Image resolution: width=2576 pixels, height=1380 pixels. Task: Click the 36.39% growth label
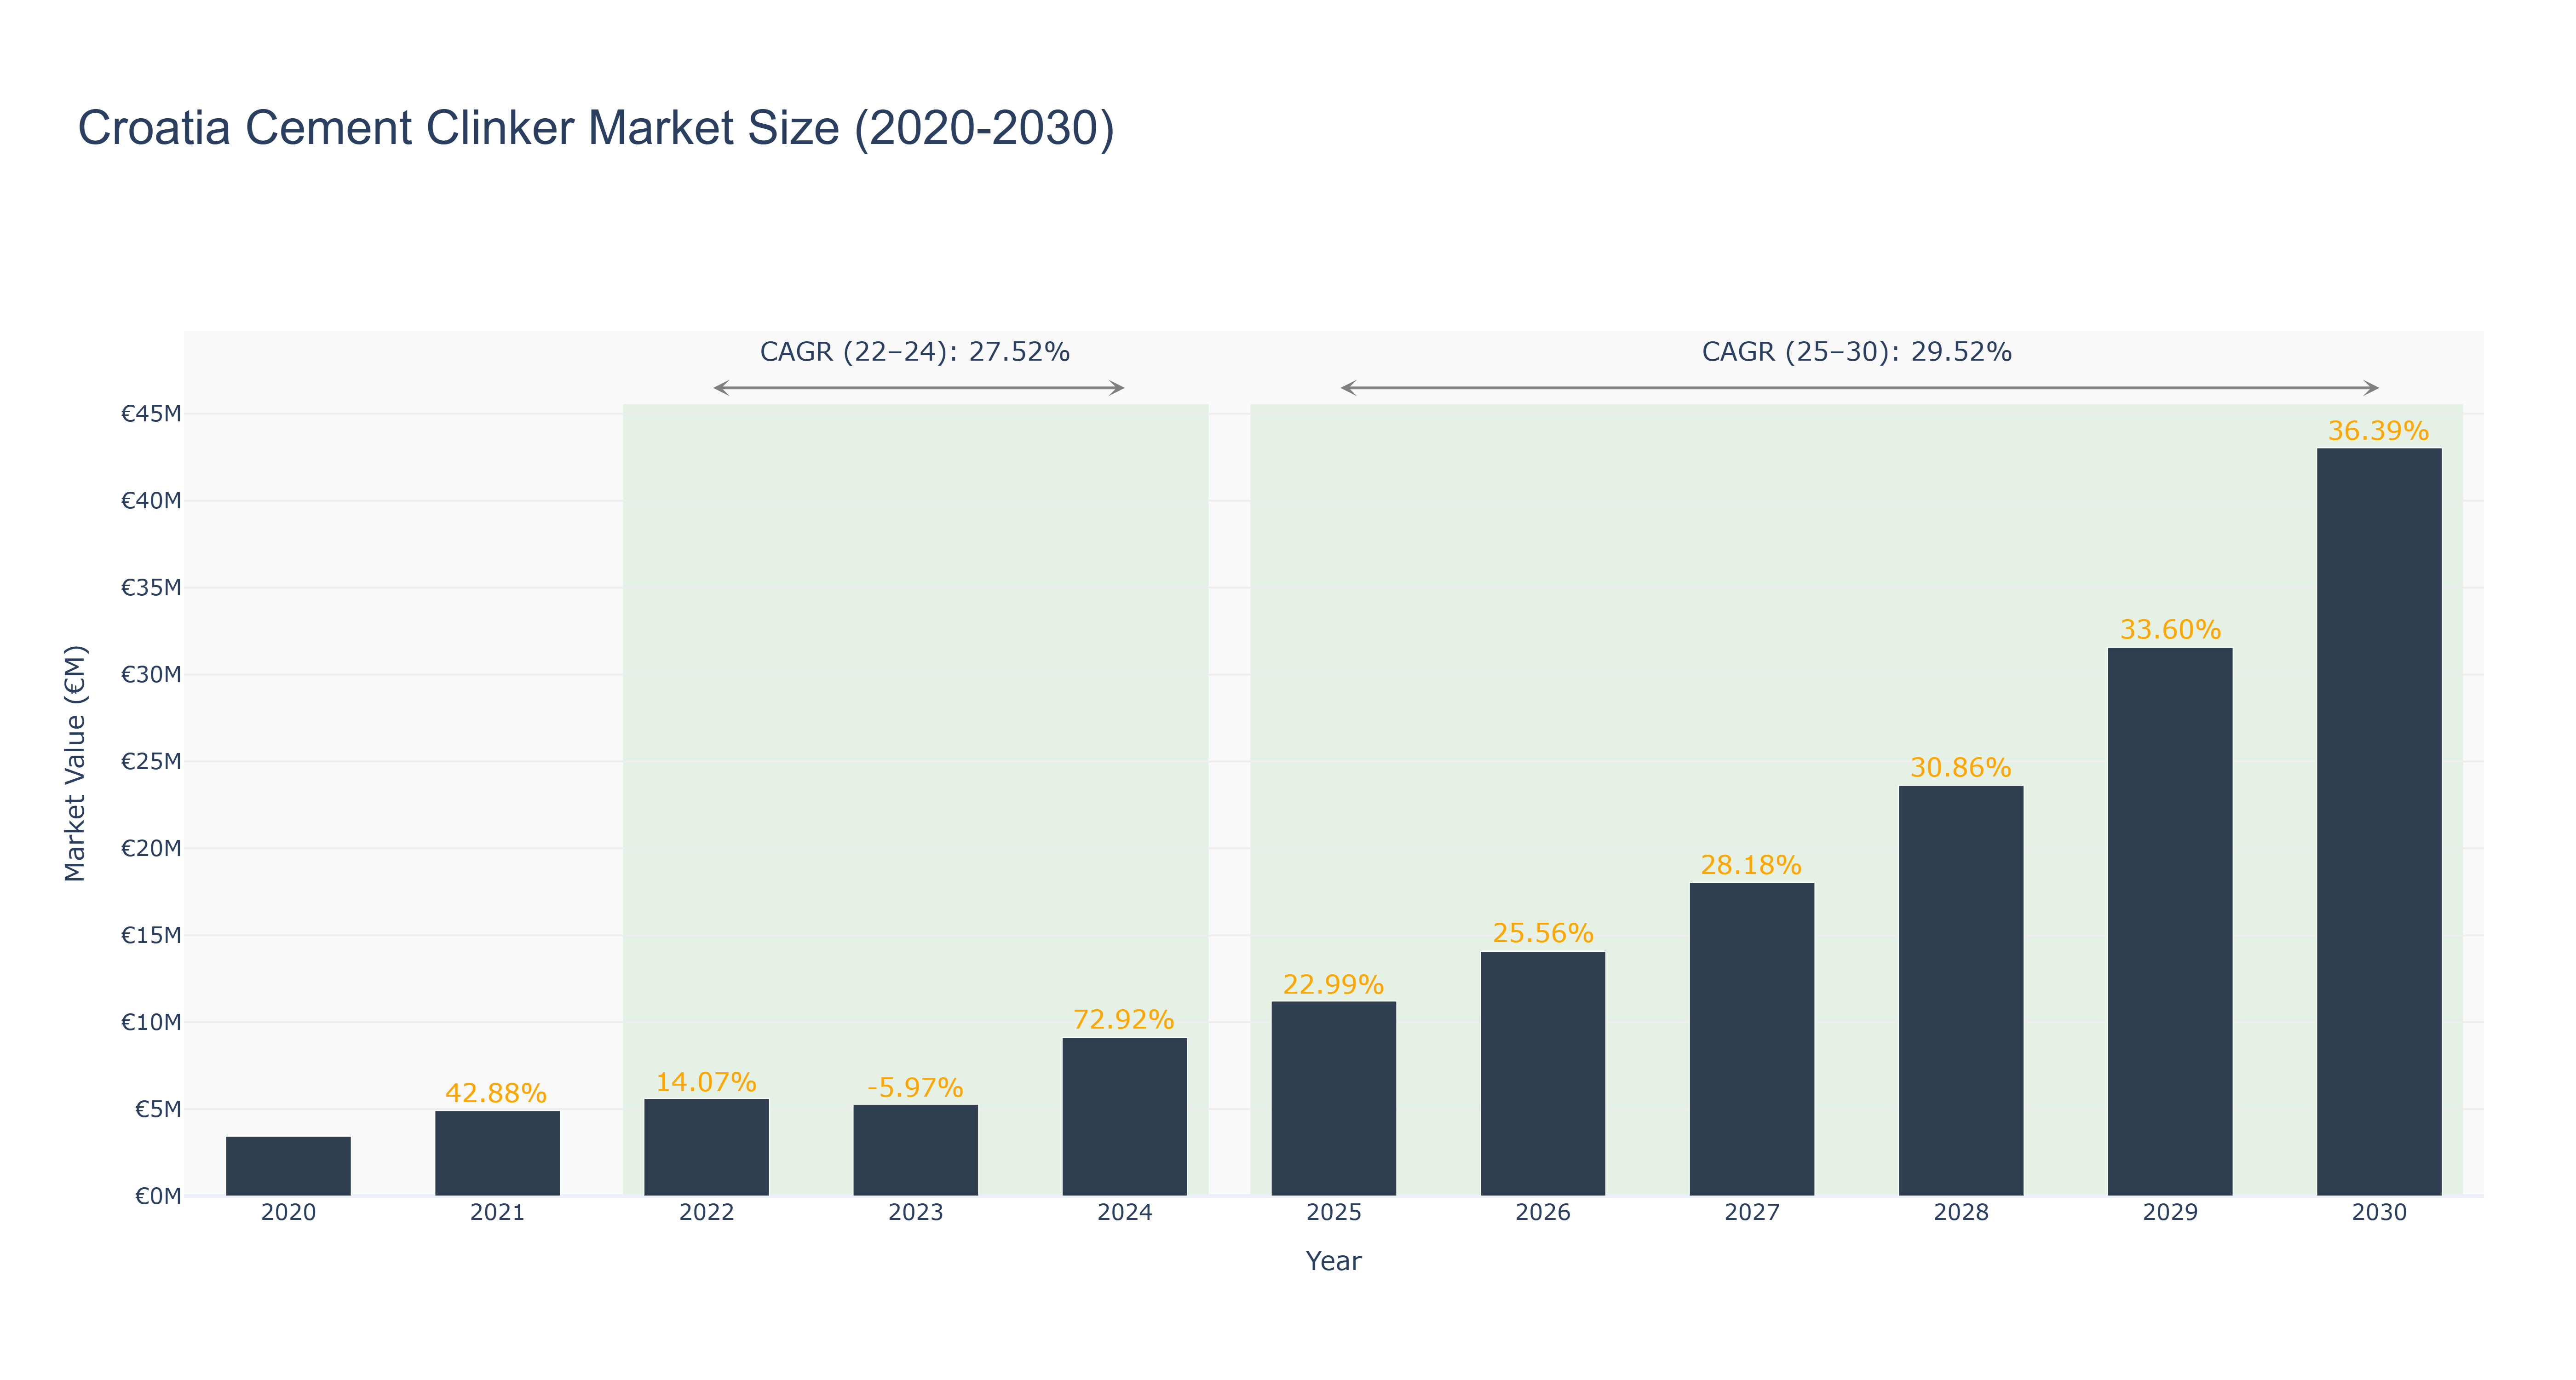coord(2379,431)
